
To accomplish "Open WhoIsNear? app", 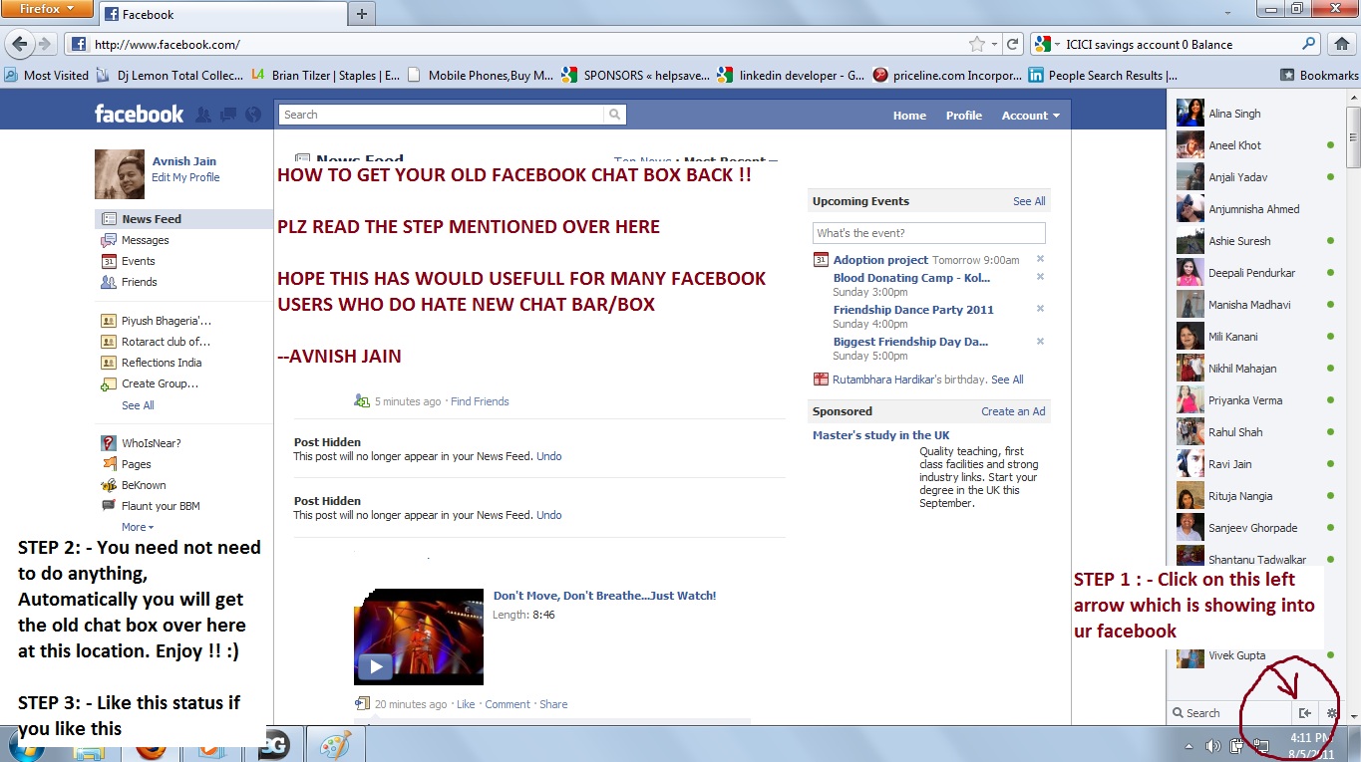I will [x=151, y=443].
